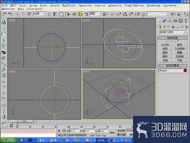Open Named Selection Sets editor icon
The image size is (190, 143).
click(144, 14)
